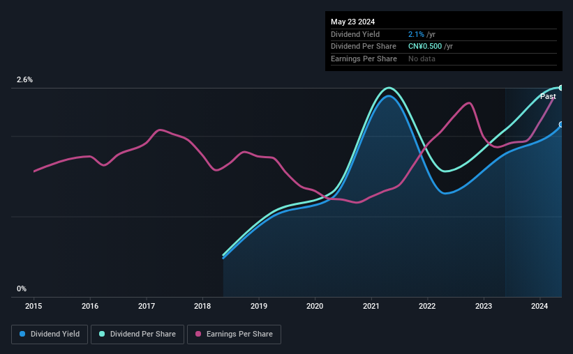Click the 0% y-axis label

point(22,288)
